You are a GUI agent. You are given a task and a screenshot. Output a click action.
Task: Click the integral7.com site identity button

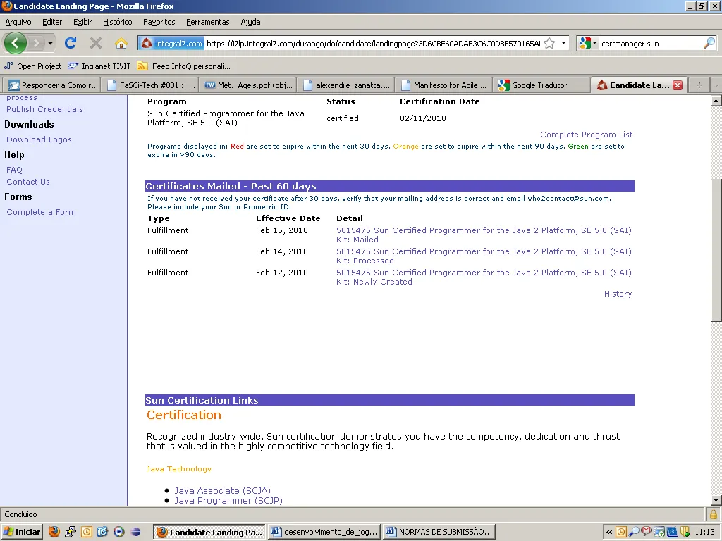point(171,43)
